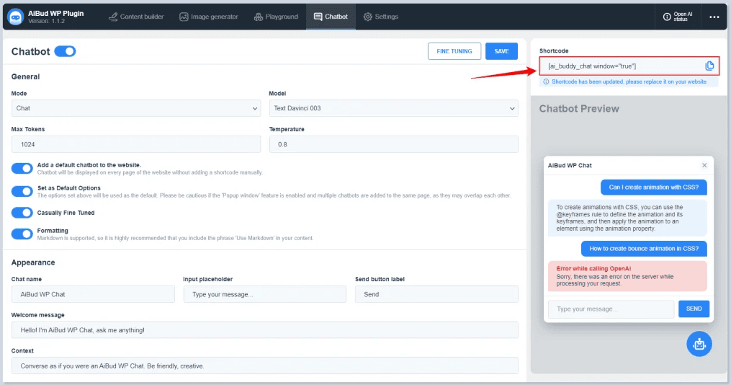
Task: Check the Open AI status indicator
Action: click(x=678, y=17)
